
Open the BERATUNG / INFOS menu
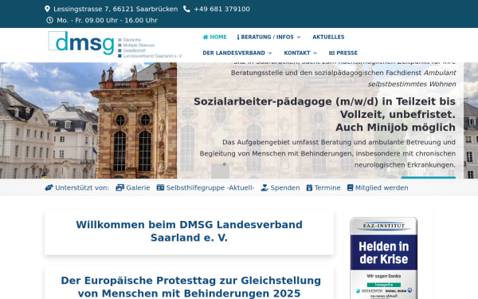coord(269,37)
